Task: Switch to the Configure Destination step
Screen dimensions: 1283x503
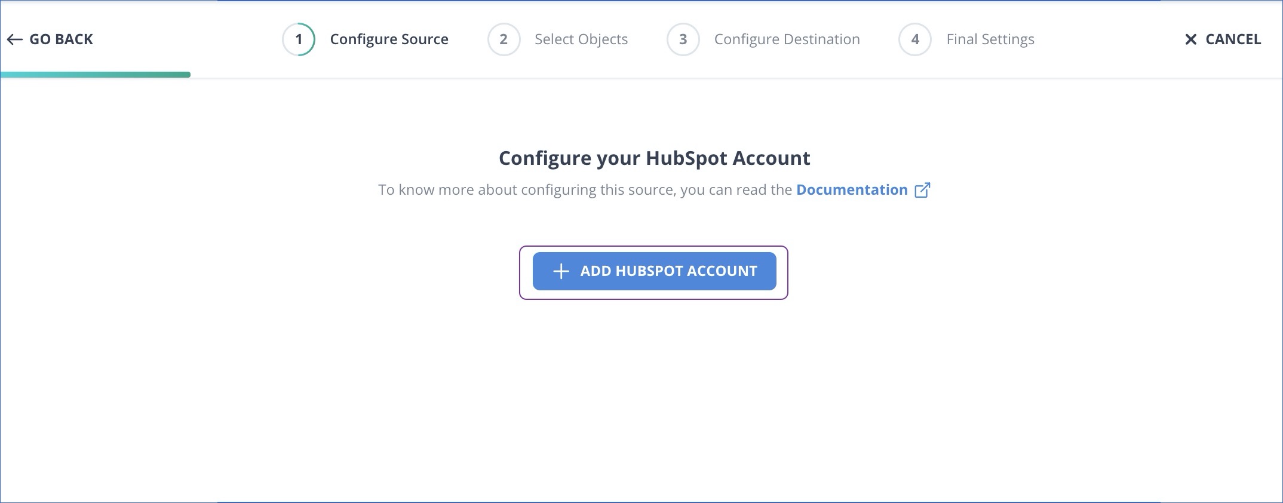Action: pos(787,39)
